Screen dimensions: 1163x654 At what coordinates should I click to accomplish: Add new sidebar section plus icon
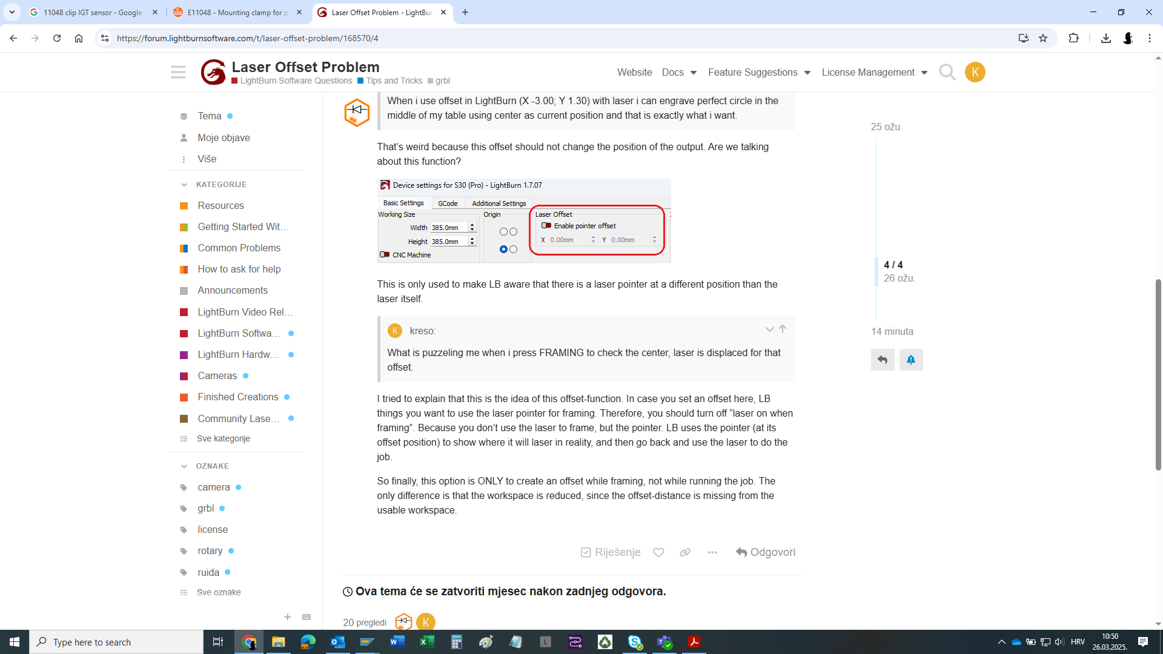tap(288, 617)
